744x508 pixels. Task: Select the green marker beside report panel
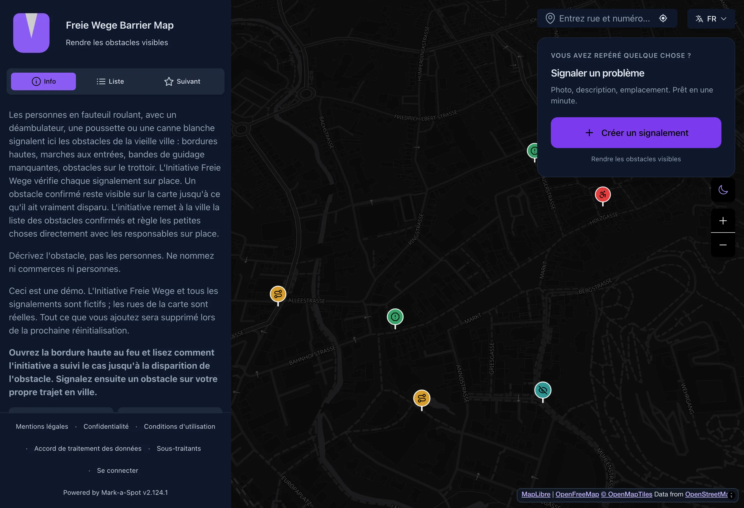532,151
